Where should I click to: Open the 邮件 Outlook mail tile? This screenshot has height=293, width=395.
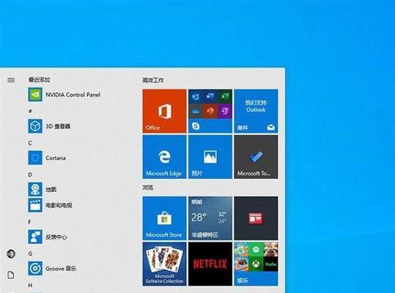point(256,111)
